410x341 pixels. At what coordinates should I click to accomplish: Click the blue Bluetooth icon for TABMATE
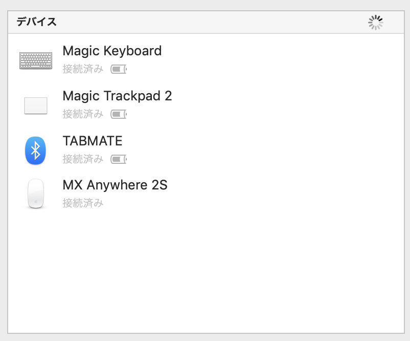point(36,151)
